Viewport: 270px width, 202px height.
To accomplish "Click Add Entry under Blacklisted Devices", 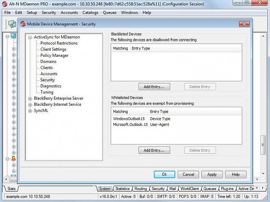I will 154,87.
